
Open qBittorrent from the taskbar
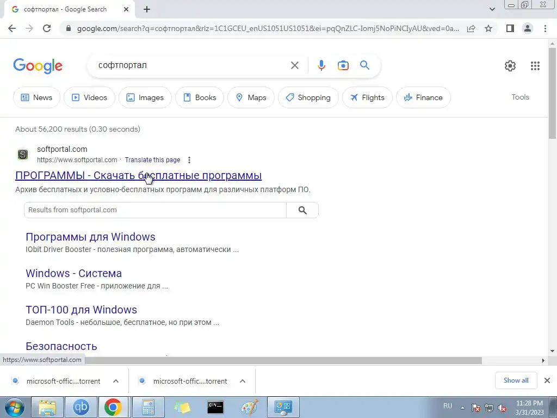81,407
